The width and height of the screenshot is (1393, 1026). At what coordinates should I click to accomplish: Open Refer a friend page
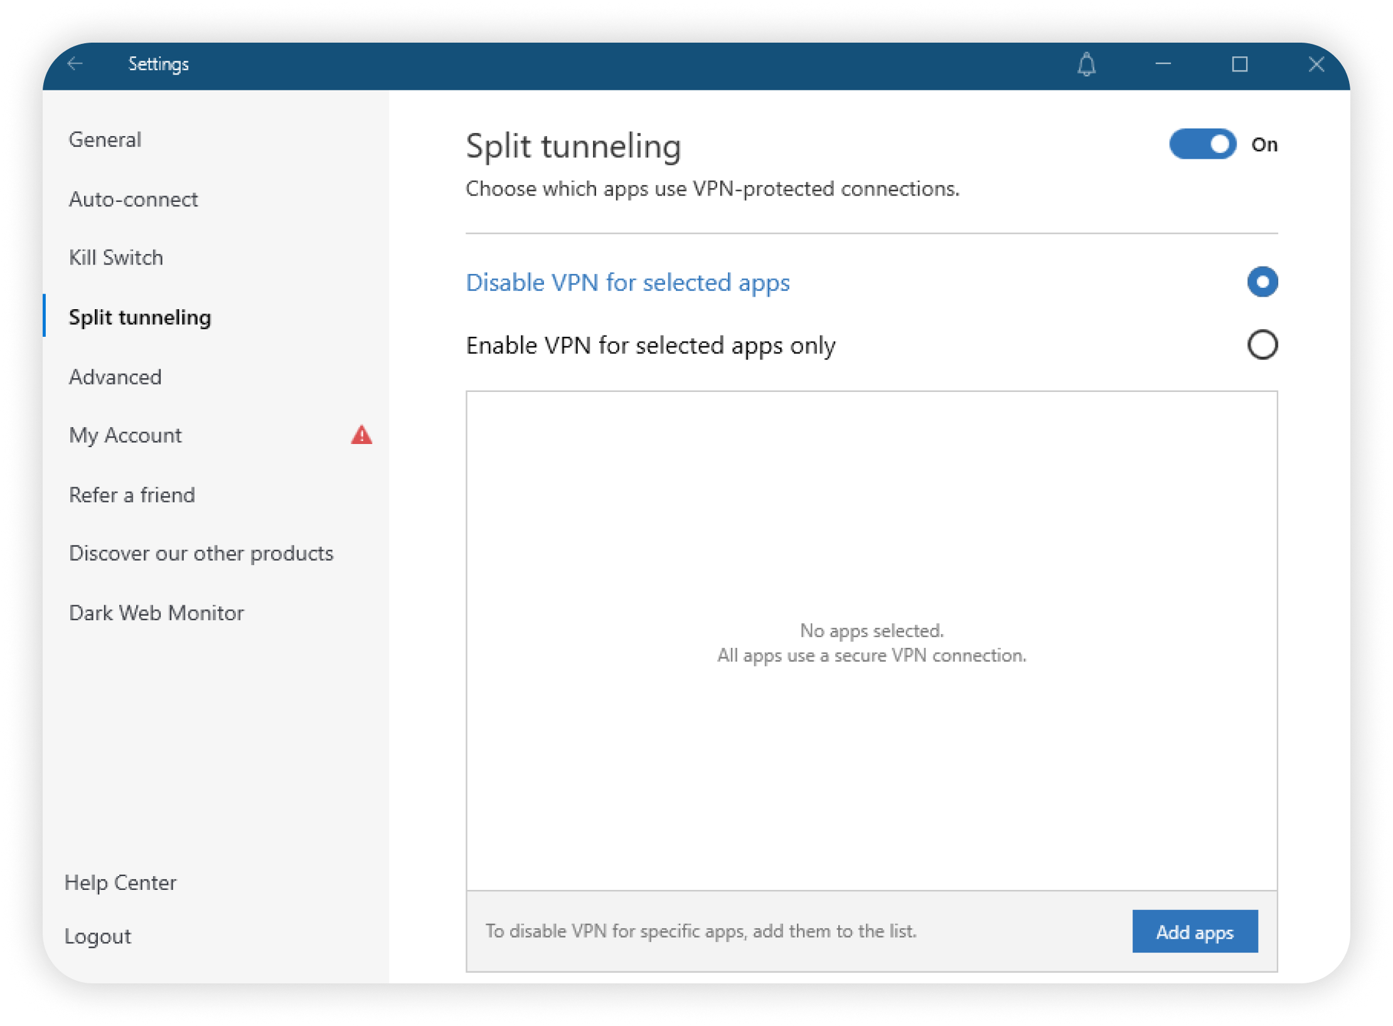point(132,495)
